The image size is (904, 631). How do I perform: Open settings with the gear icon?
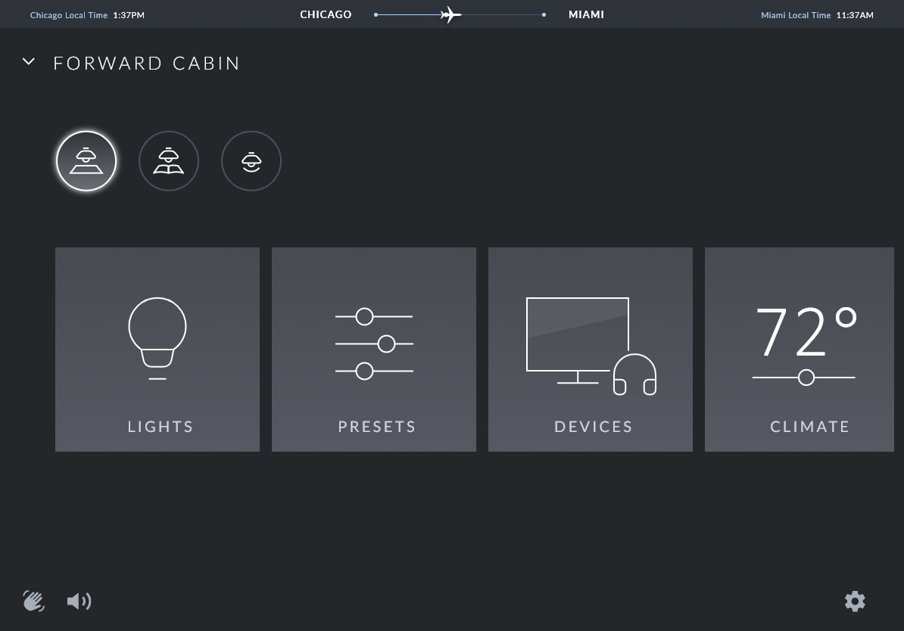click(855, 601)
